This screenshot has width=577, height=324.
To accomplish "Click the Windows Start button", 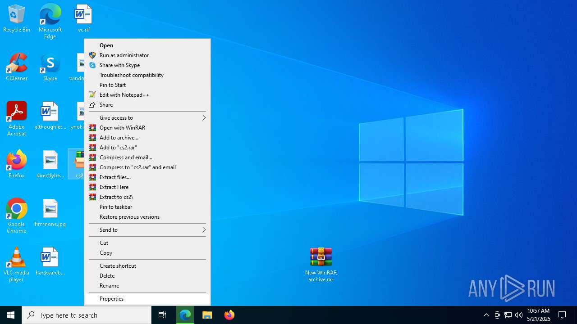I will [x=11, y=315].
